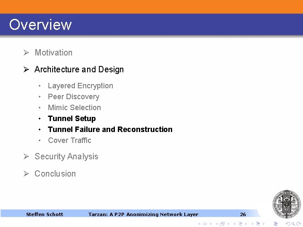Jump back using previous frame arrow
Image resolution: width=303 pixels, height=227 pixels.
(x=217, y=224)
